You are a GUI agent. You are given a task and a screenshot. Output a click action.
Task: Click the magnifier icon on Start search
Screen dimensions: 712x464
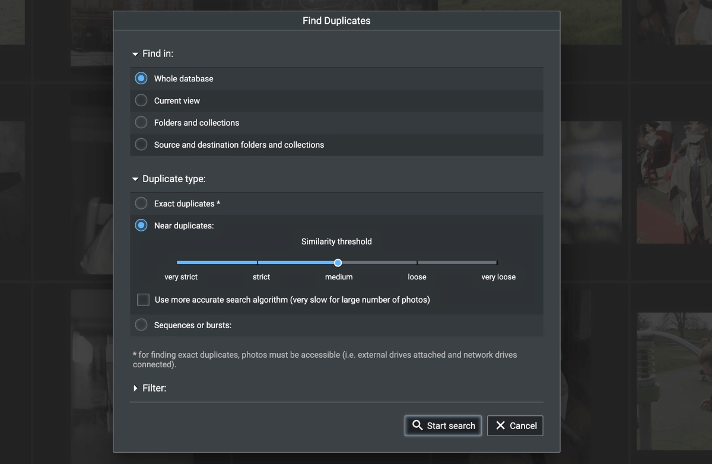(x=417, y=425)
